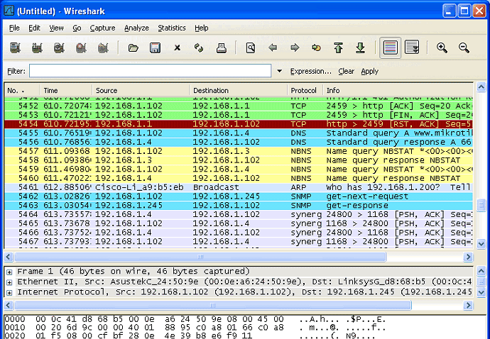
Task: Open the Statistics menu
Action: click(x=172, y=28)
